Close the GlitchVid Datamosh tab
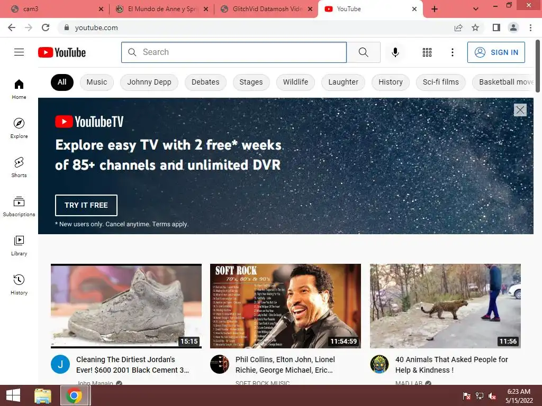 pos(310,9)
